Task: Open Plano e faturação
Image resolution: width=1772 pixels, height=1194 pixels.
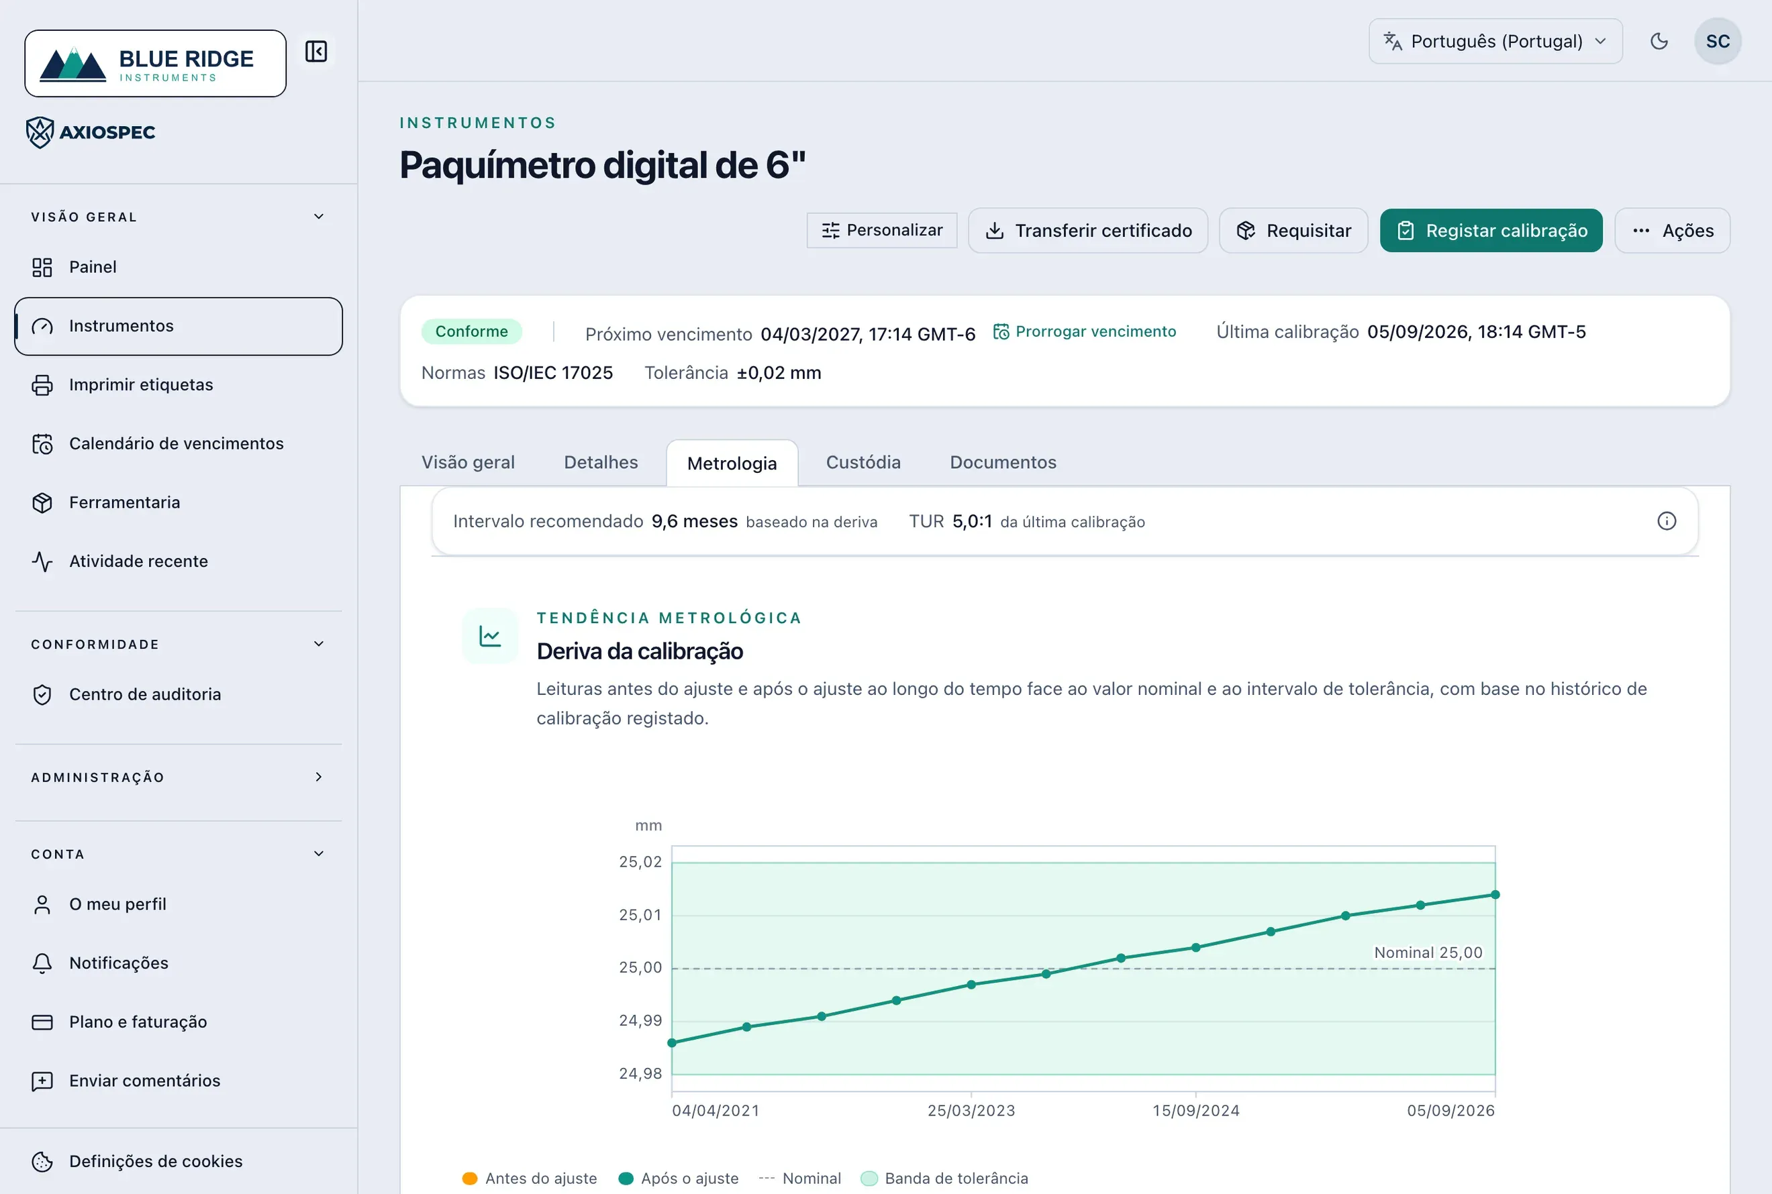Action: coord(179,1022)
